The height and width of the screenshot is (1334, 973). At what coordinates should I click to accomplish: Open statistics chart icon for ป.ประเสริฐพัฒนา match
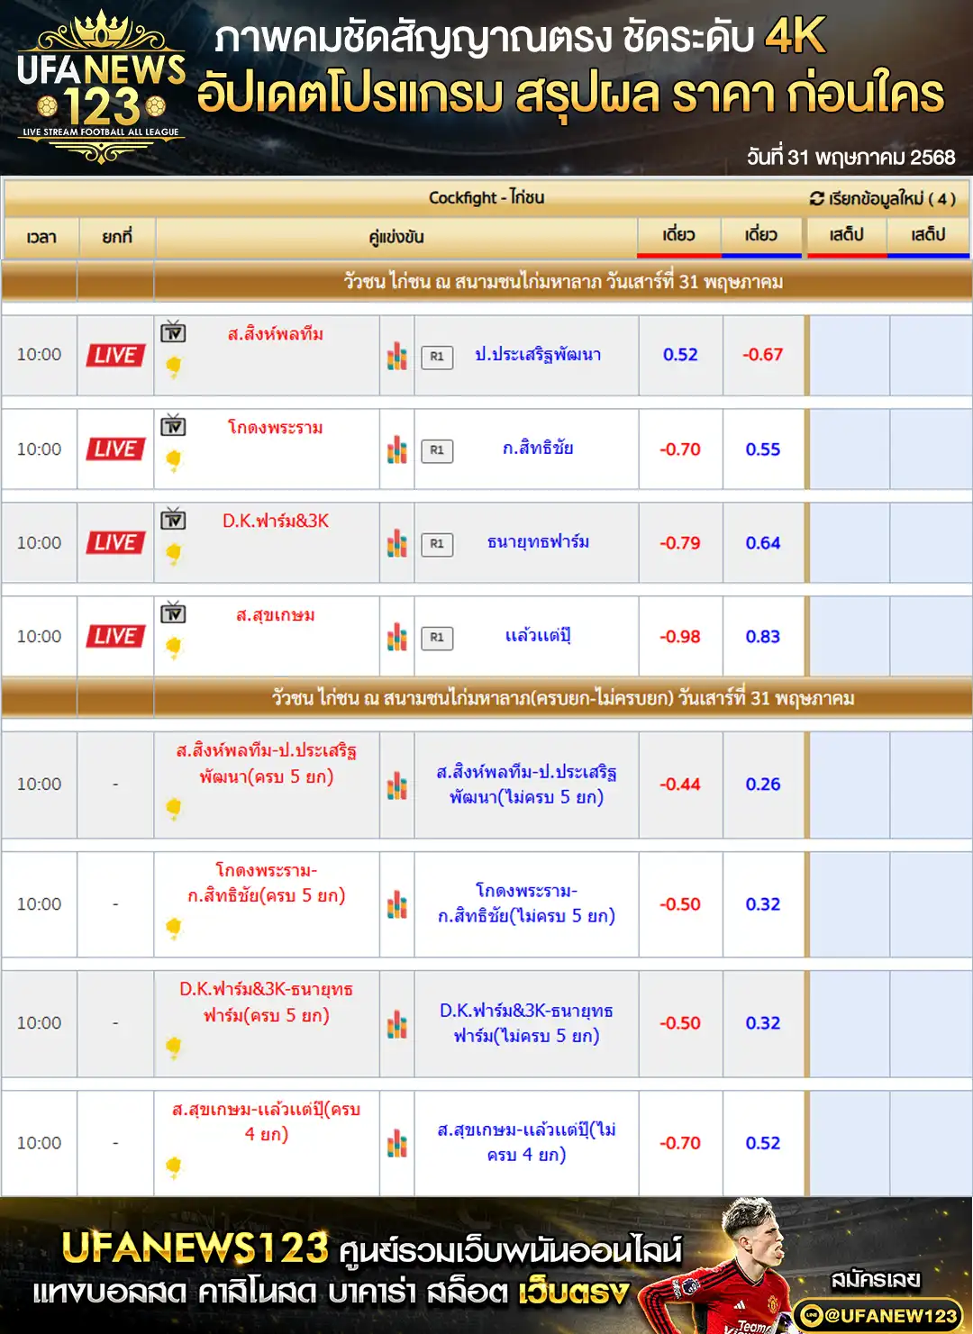point(397,356)
